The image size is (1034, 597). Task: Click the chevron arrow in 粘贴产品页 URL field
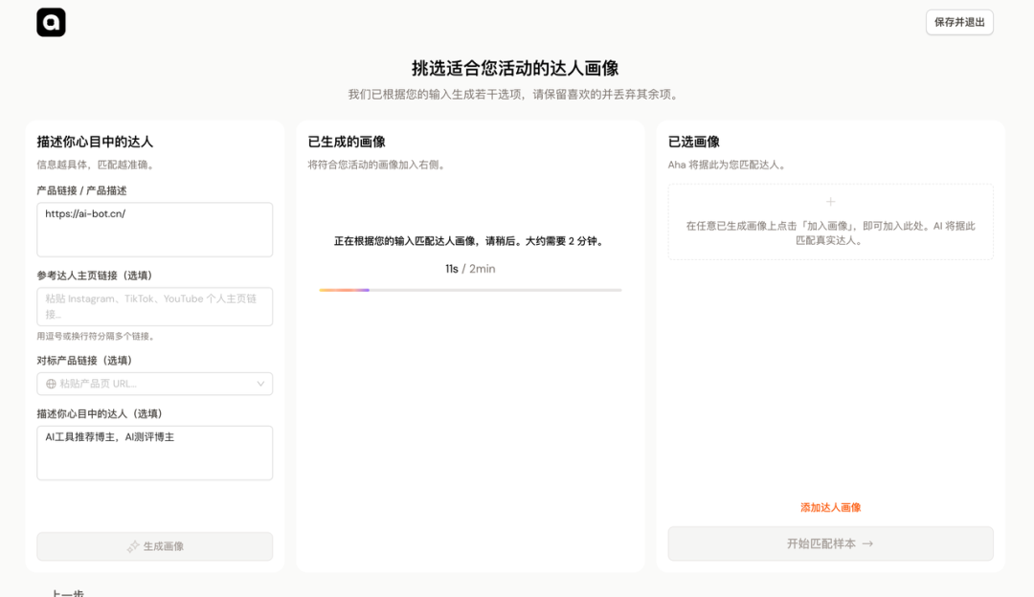point(260,384)
